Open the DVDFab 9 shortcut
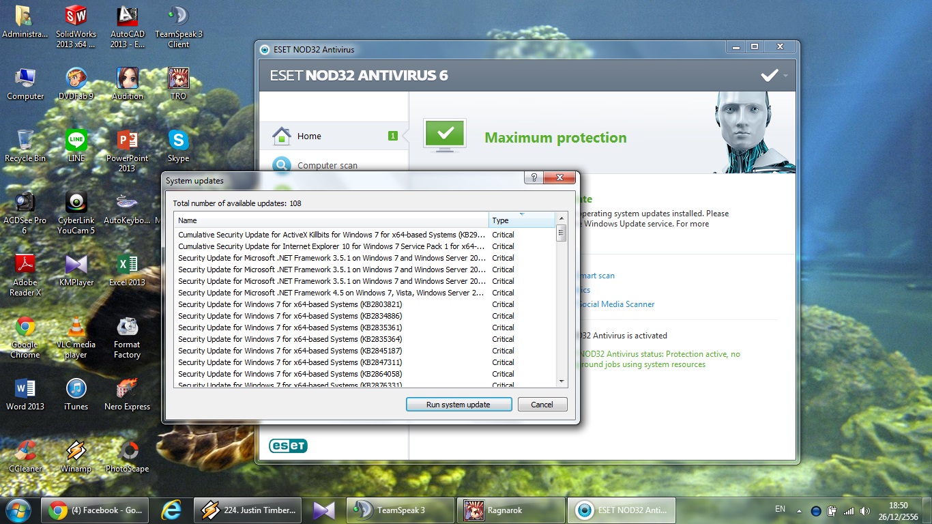 click(x=76, y=85)
